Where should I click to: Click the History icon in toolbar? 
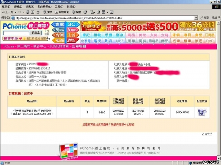85,12
